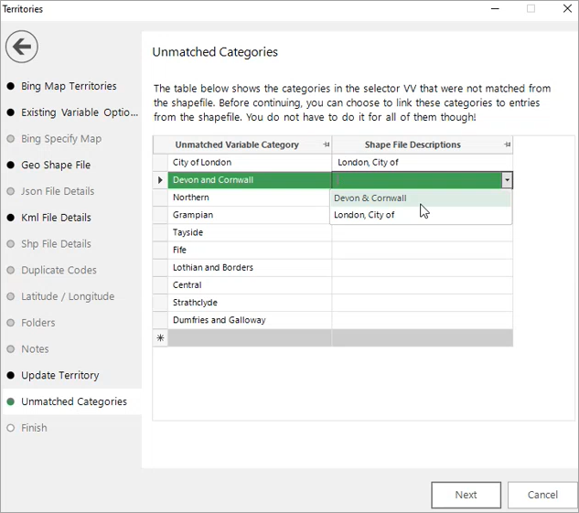Click the Next button
579x513 pixels.
point(466,495)
